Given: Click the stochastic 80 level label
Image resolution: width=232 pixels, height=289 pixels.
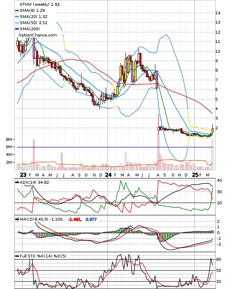Looking at the screenshot, I should pyautogui.click(x=218, y=260).
